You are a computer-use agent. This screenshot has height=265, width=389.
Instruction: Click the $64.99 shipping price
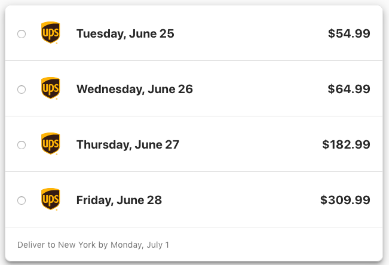click(x=349, y=90)
